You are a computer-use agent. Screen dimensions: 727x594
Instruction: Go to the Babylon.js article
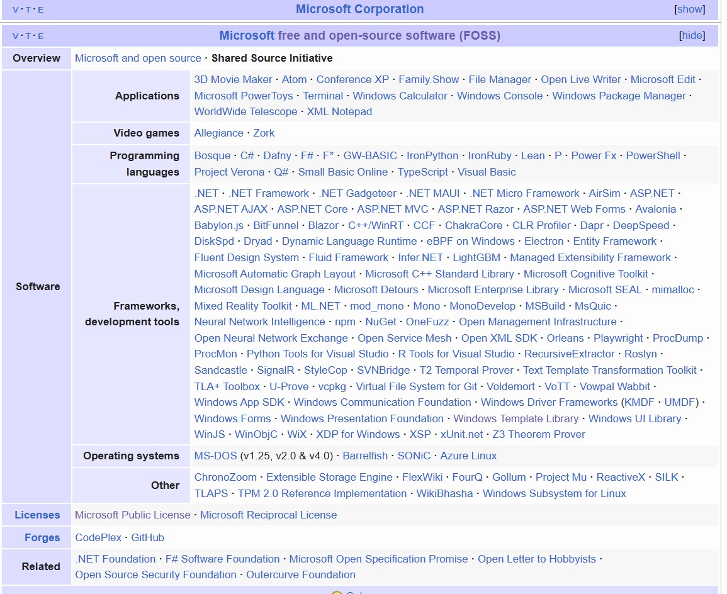tap(219, 226)
